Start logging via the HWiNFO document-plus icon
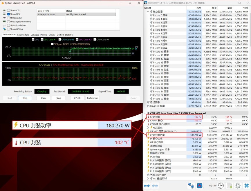Screen dimensions: 251x191 pos(230,185)
